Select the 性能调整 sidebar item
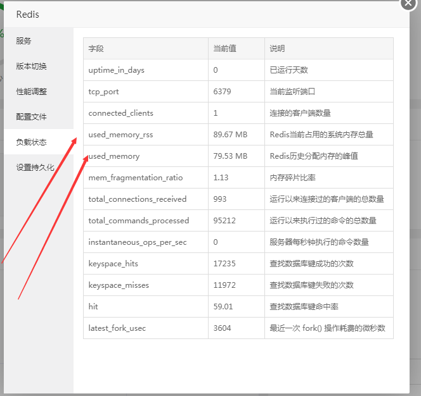421x396 pixels. click(x=32, y=92)
